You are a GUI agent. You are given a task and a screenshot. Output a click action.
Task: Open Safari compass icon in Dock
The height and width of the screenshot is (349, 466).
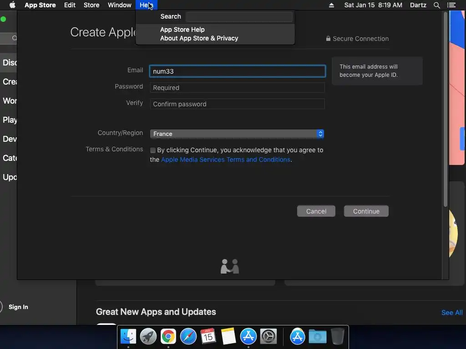coord(188,337)
